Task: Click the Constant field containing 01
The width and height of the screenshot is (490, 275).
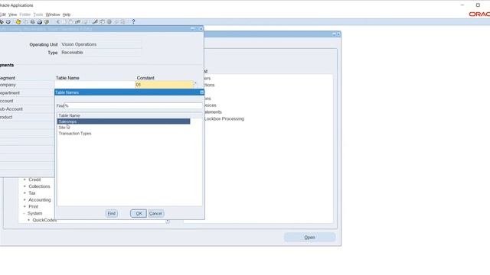Action: 164,85
